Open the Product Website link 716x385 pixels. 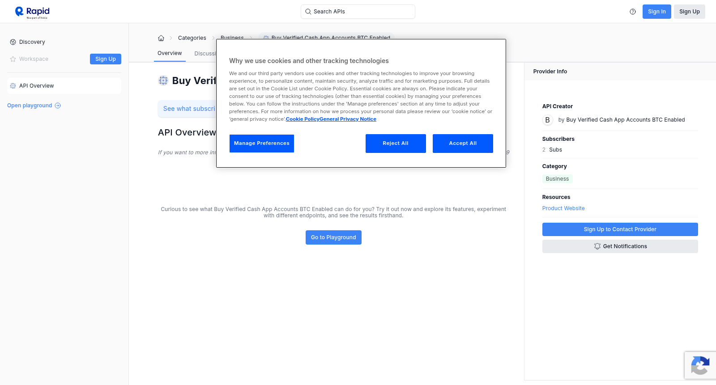point(563,208)
